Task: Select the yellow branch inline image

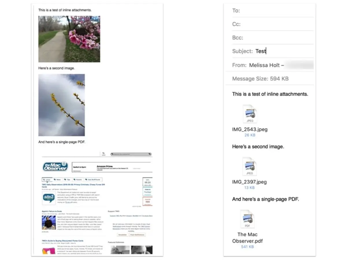Action: point(62,105)
